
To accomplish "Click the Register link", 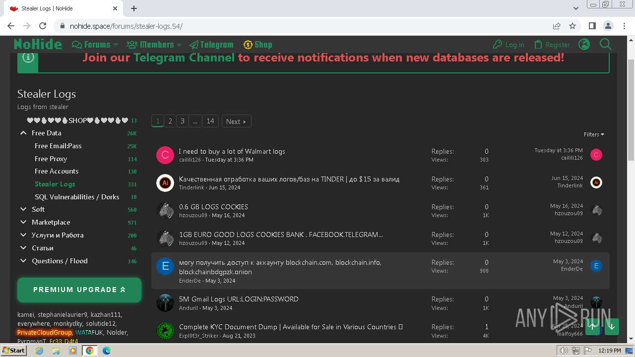I will (x=552, y=45).
